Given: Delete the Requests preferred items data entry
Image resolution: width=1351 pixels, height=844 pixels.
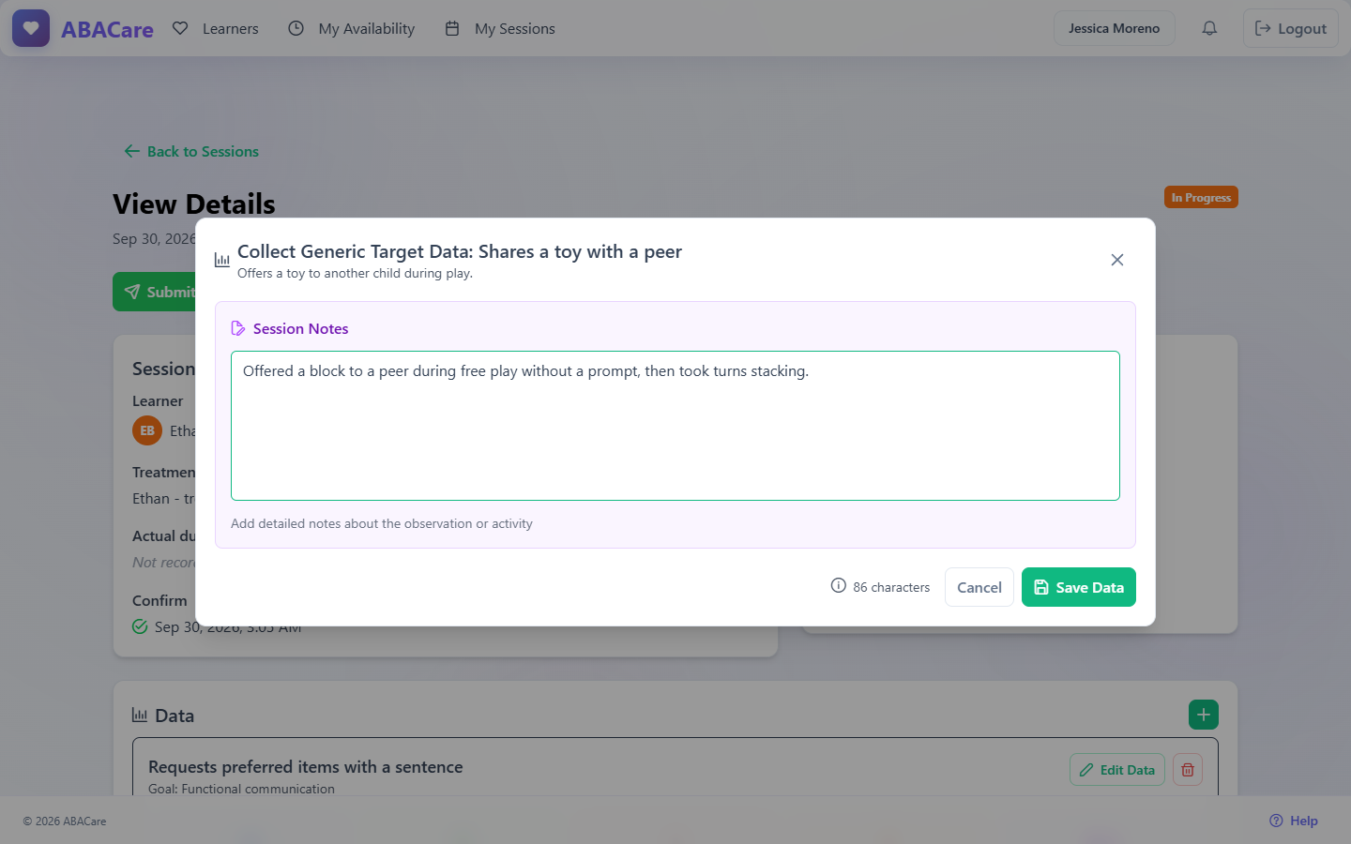Looking at the screenshot, I should click(1187, 770).
